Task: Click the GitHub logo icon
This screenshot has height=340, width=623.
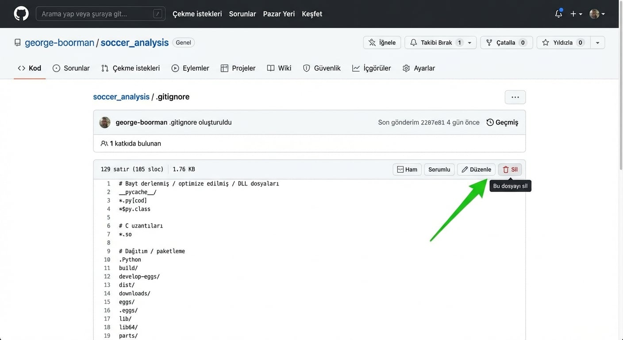Action: [x=21, y=14]
